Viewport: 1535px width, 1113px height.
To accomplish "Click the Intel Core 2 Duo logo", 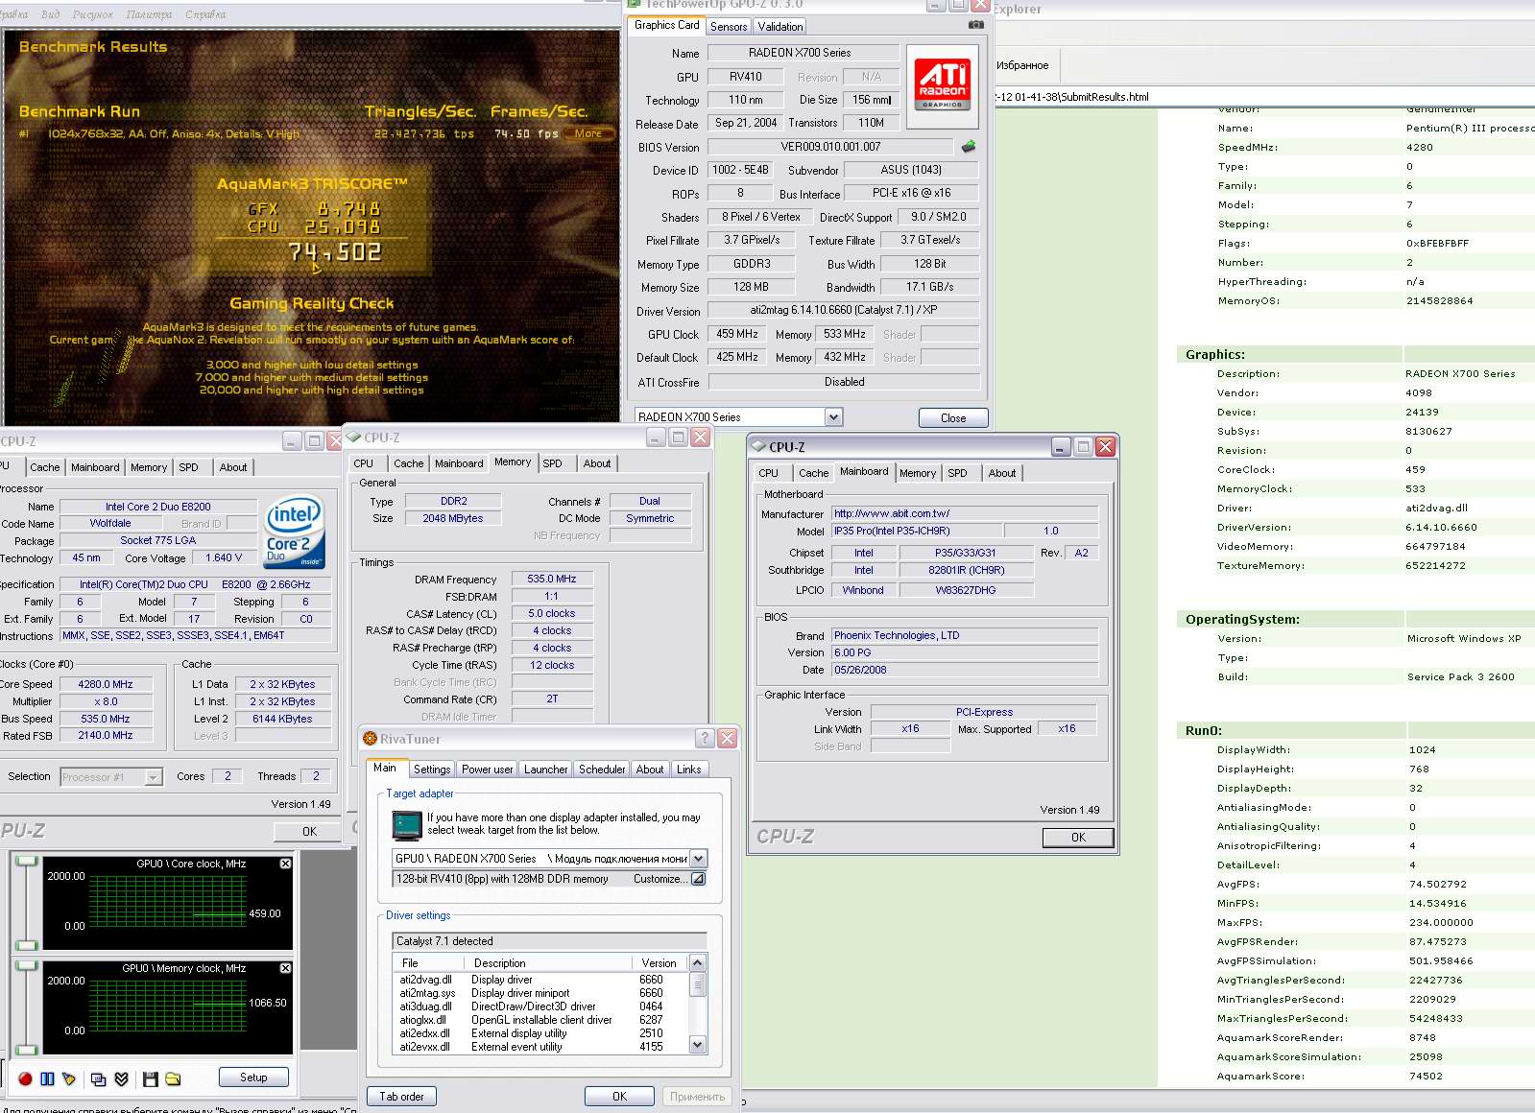I will pyautogui.click(x=294, y=533).
